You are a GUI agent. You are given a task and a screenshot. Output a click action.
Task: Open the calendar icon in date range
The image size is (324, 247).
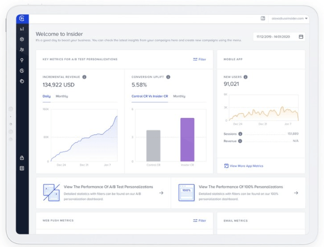click(301, 37)
